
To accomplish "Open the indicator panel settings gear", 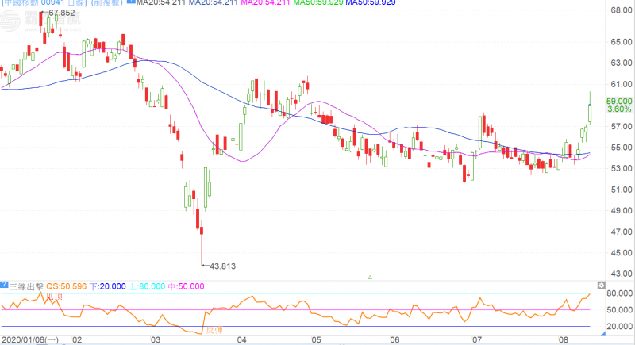I will pyautogui.click(x=601, y=285).
